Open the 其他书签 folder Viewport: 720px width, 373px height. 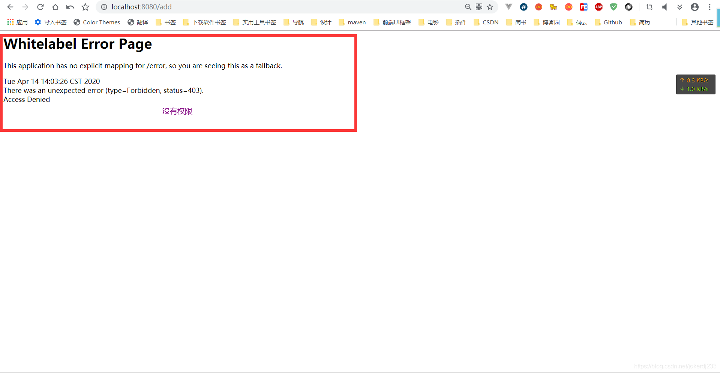(x=698, y=22)
